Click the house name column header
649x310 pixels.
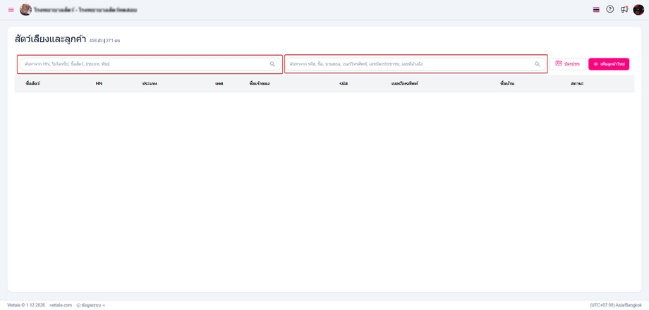[507, 84]
